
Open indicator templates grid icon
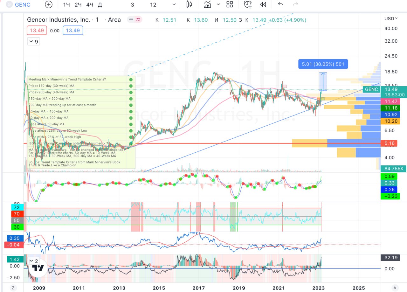pyautogui.click(x=230, y=4)
